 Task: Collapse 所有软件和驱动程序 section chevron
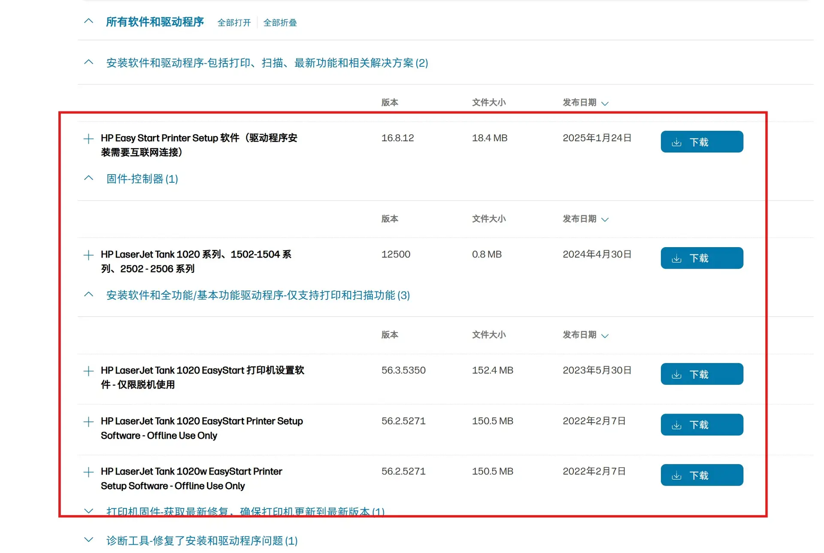[x=88, y=21]
